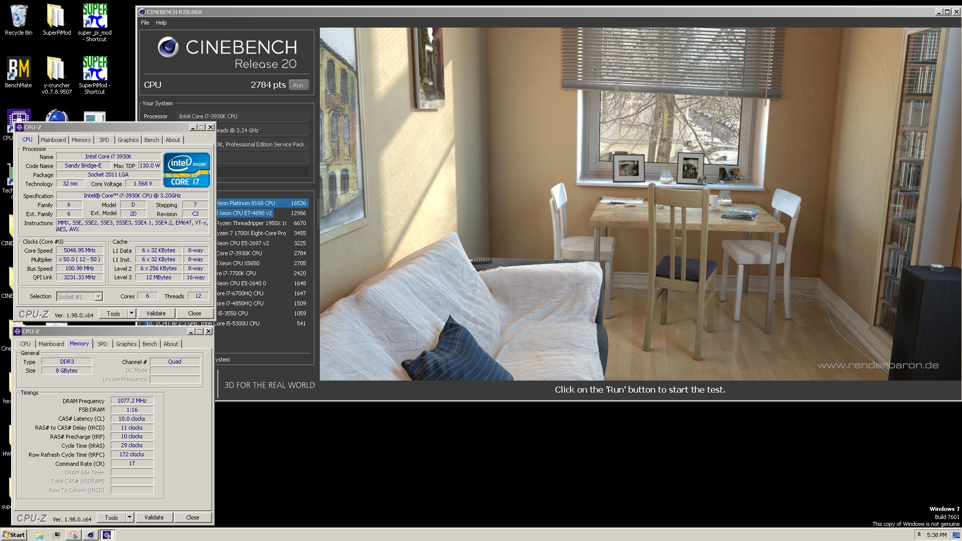Select the Xeon CPU X5650 ranking row
The height and width of the screenshot is (541, 962).
point(262,263)
